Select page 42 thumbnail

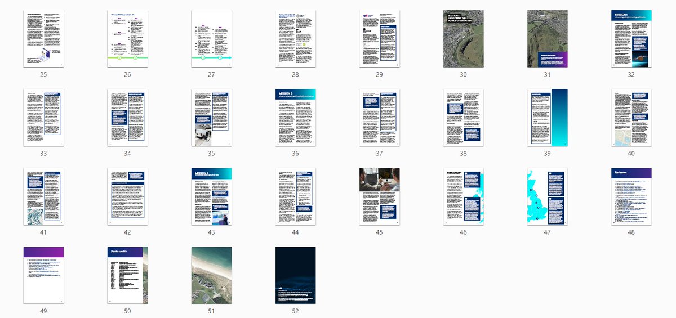pos(127,196)
